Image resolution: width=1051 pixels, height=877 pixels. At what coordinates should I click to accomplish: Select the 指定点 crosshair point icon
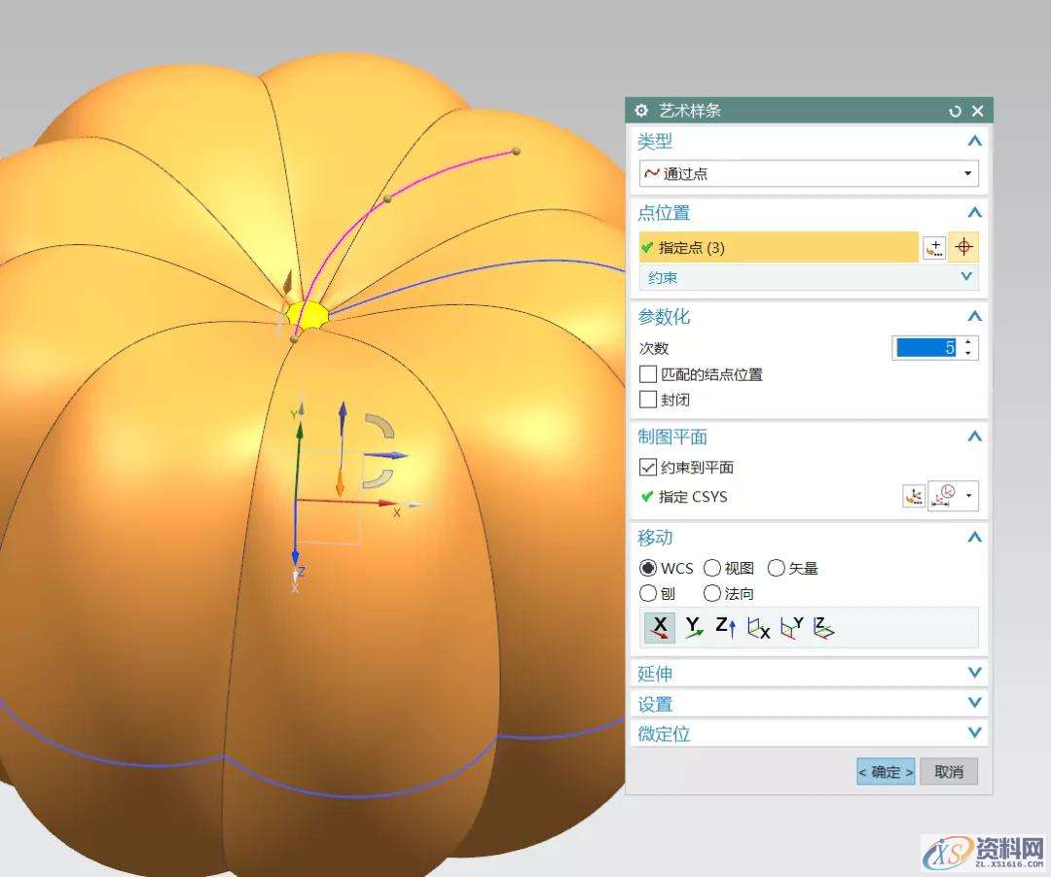pyautogui.click(x=963, y=246)
